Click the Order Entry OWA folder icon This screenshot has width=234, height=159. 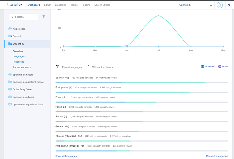(10, 89)
